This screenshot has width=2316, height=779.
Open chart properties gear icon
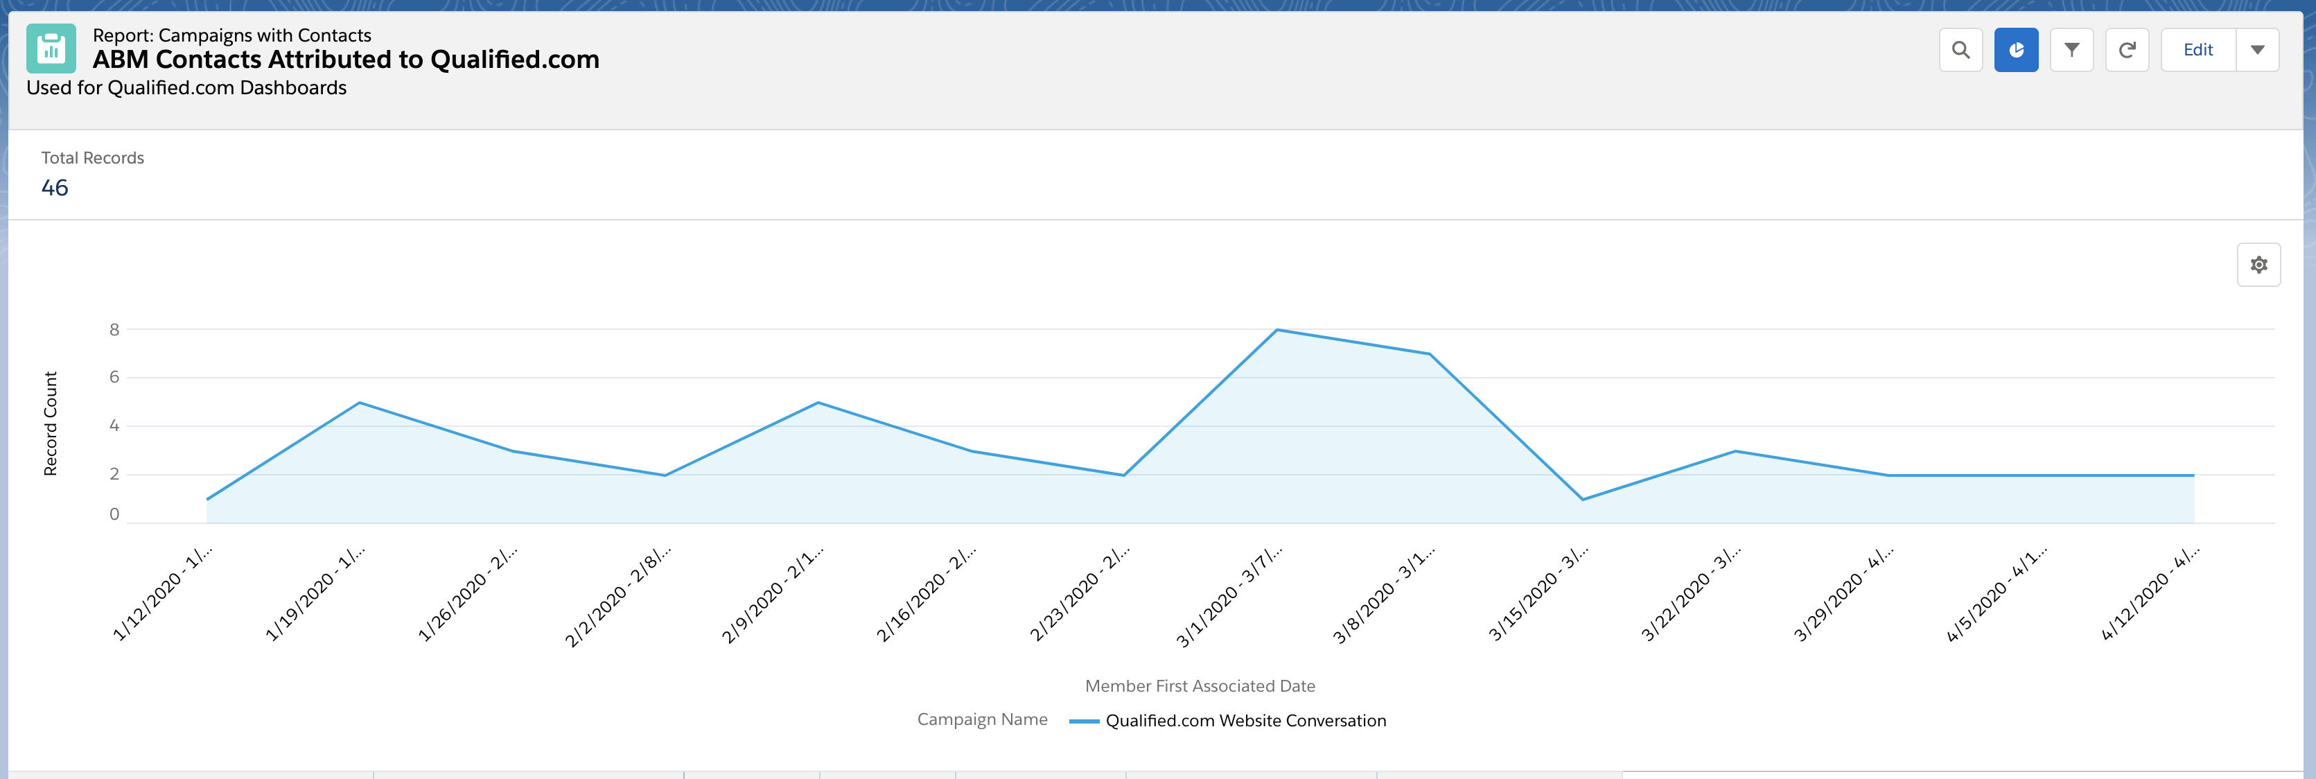point(2258,265)
